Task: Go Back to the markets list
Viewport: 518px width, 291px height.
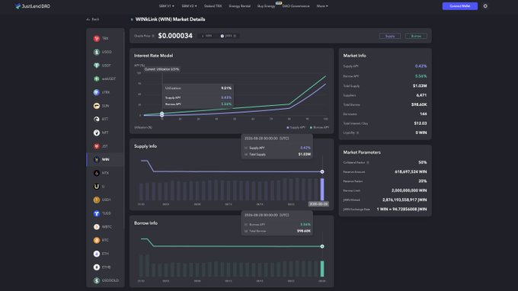Action: click(x=93, y=20)
